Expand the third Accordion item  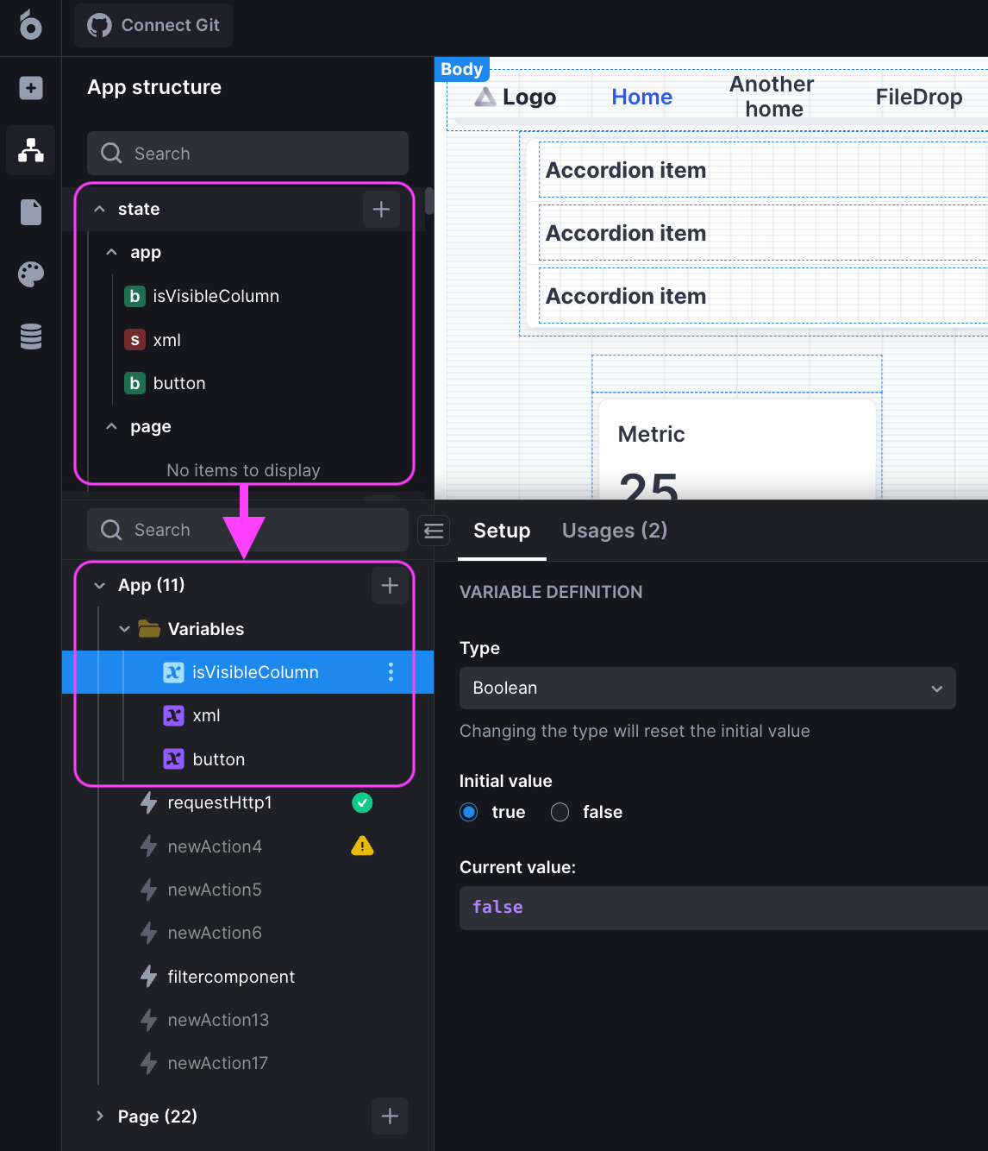tap(763, 296)
